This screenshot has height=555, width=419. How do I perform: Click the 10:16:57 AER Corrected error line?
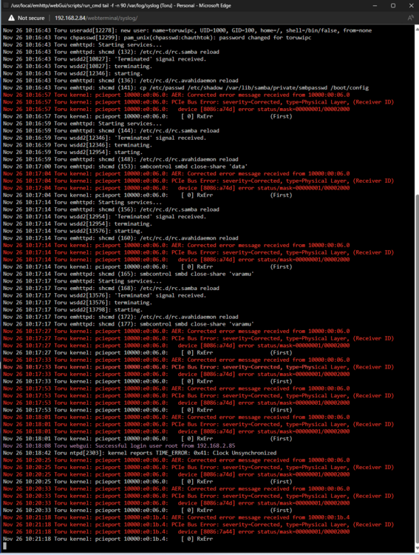click(x=177, y=95)
